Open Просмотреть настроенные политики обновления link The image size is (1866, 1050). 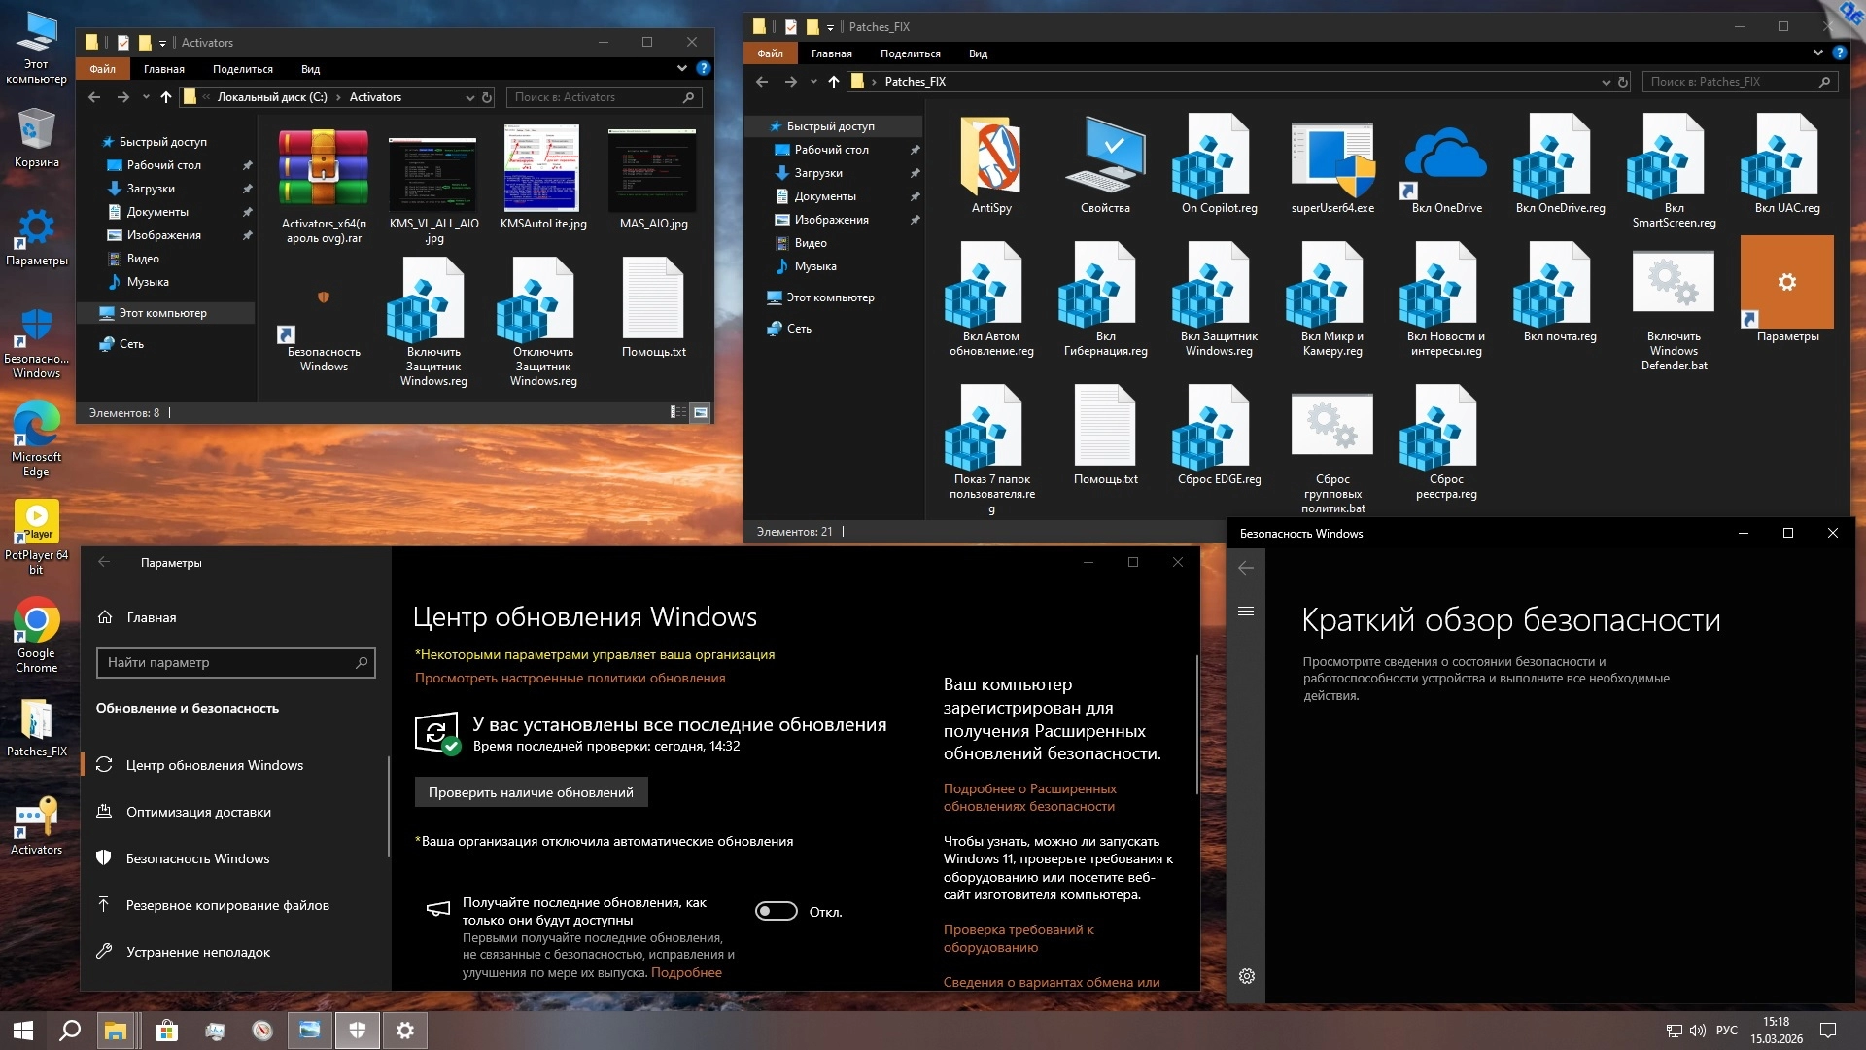570,679
